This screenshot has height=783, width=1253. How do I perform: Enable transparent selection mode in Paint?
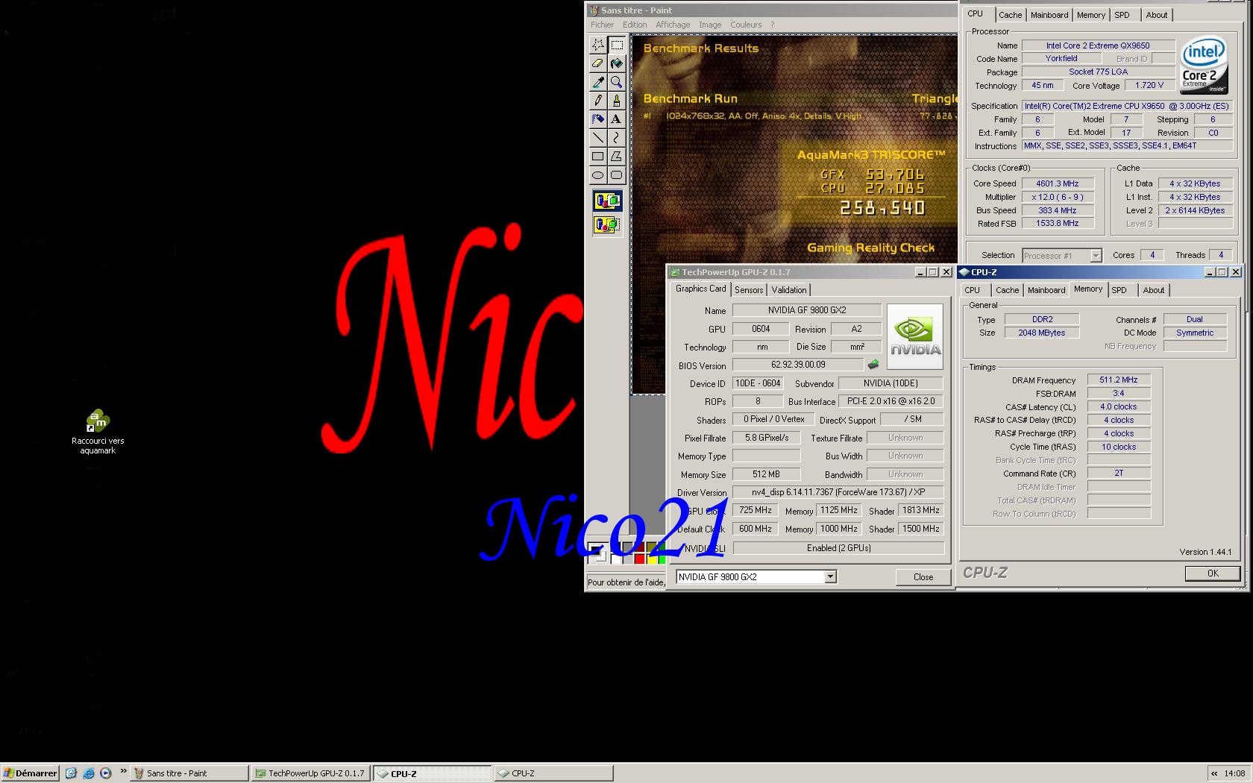(x=607, y=224)
